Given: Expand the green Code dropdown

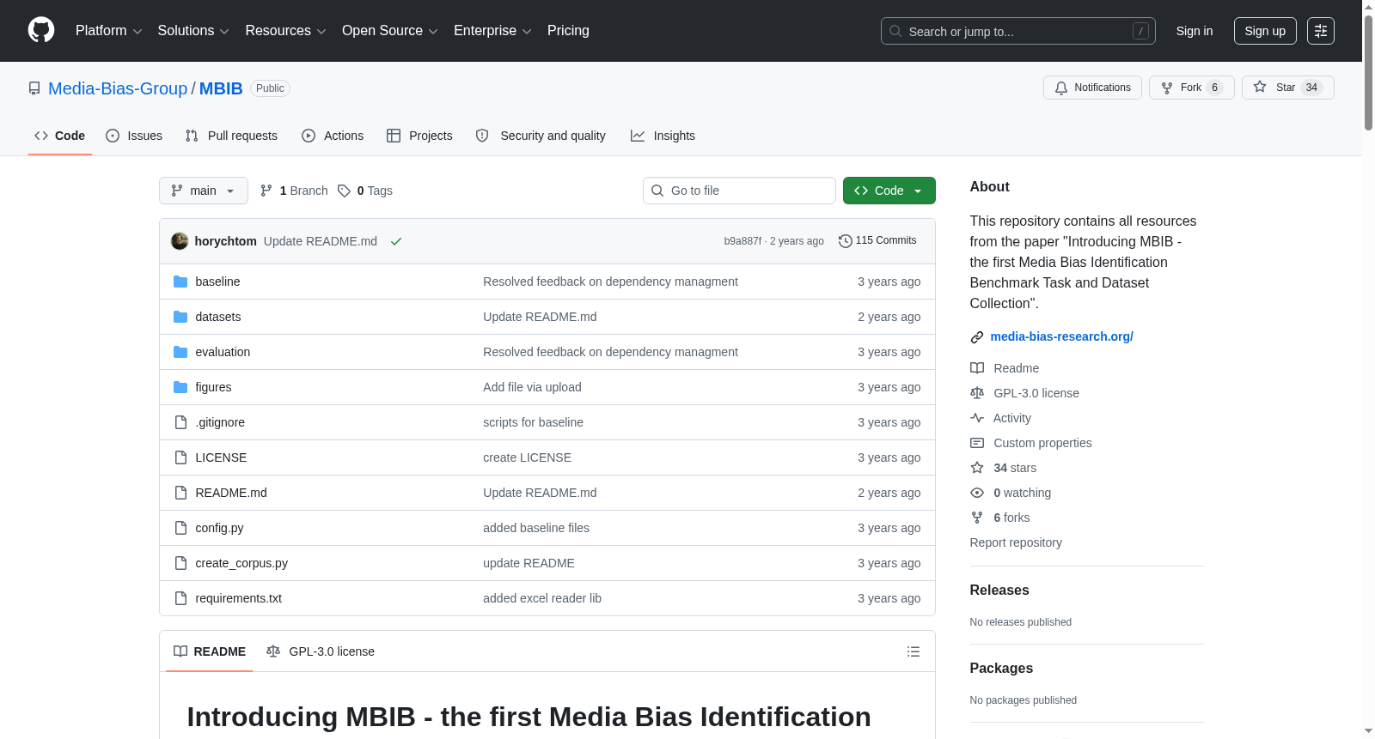Looking at the screenshot, I should click(x=889, y=191).
